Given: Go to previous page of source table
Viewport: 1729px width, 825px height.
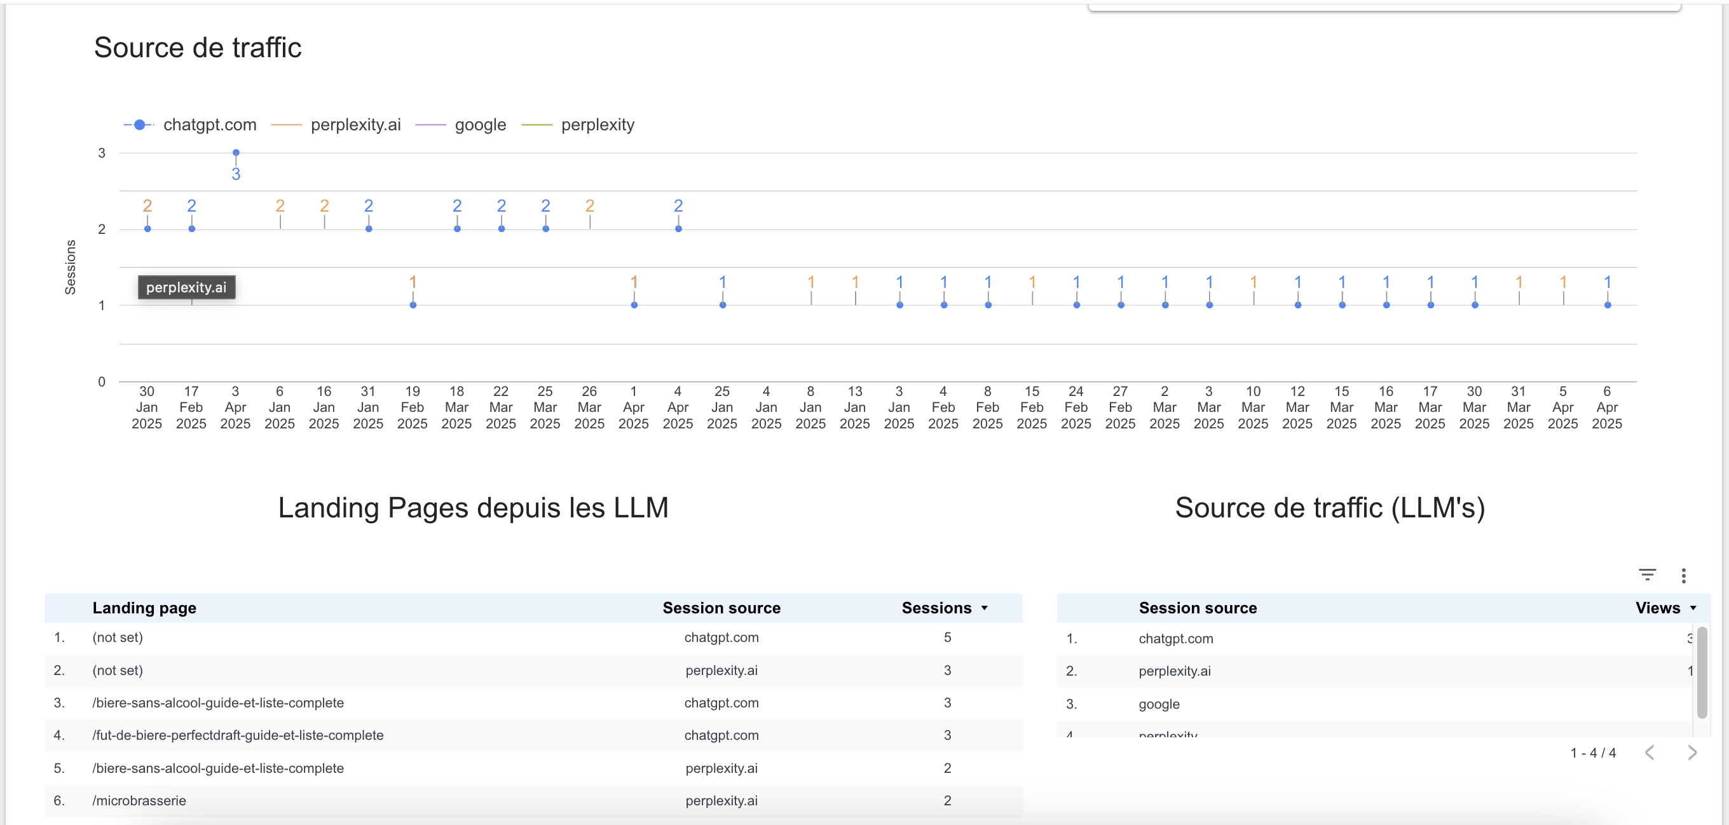Looking at the screenshot, I should click(1649, 753).
